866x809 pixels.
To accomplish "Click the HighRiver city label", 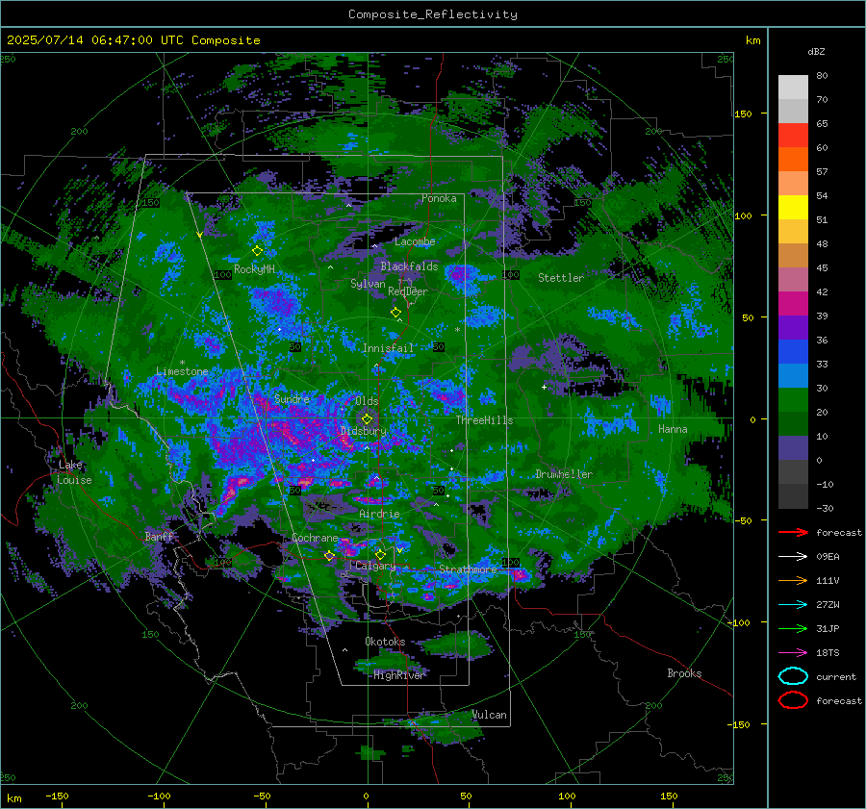I will coord(398,675).
